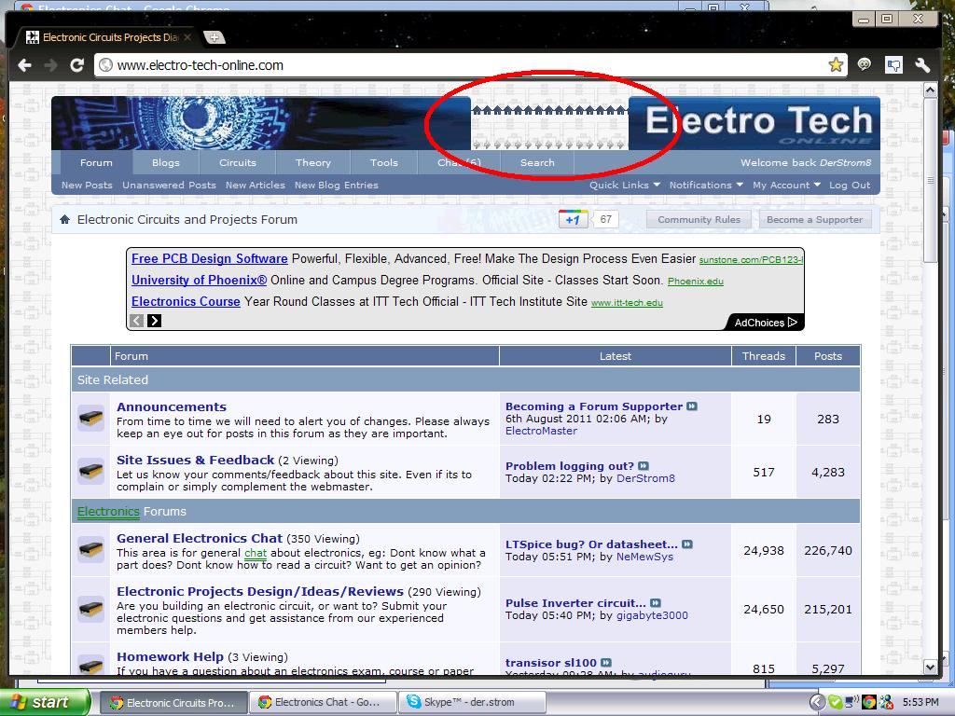Expand the My Account dropdown

point(786,186)
